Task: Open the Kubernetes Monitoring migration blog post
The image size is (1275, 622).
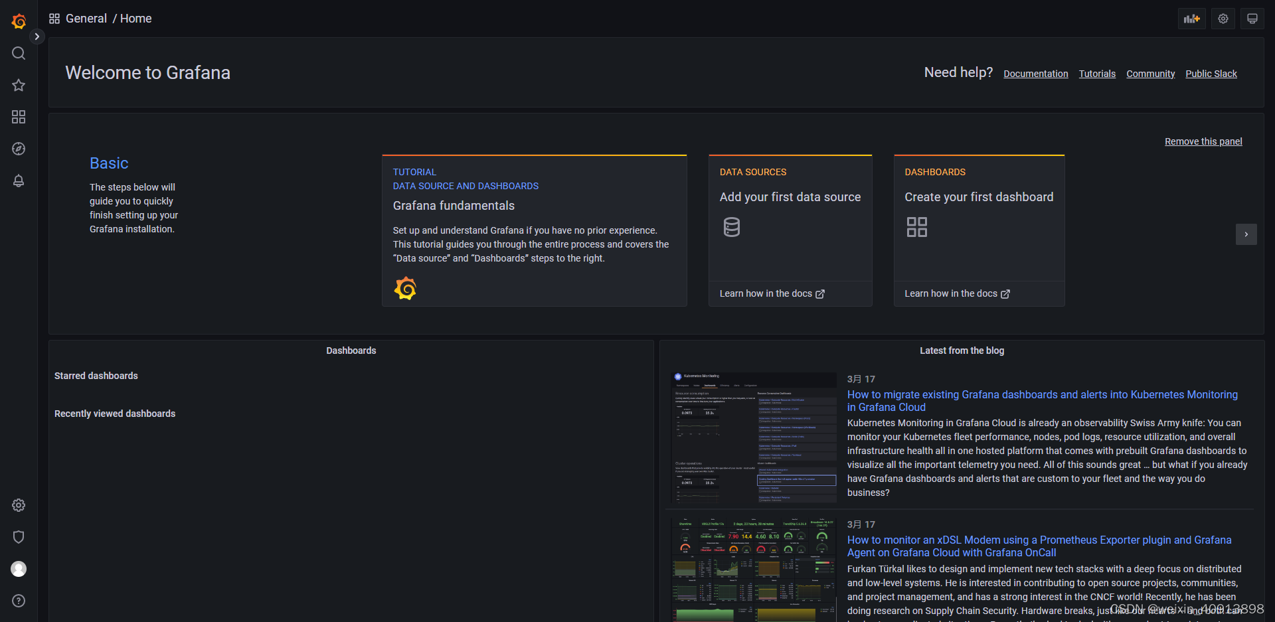Action: point(1043,401)
